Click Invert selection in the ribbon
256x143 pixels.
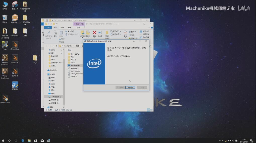coord(144,37)
